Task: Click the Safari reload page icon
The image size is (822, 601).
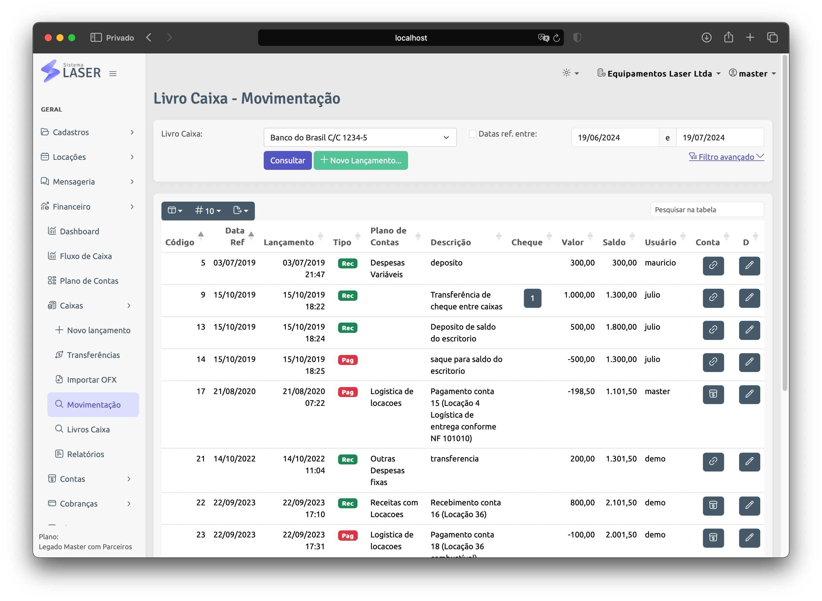Action: coord(556,38)
